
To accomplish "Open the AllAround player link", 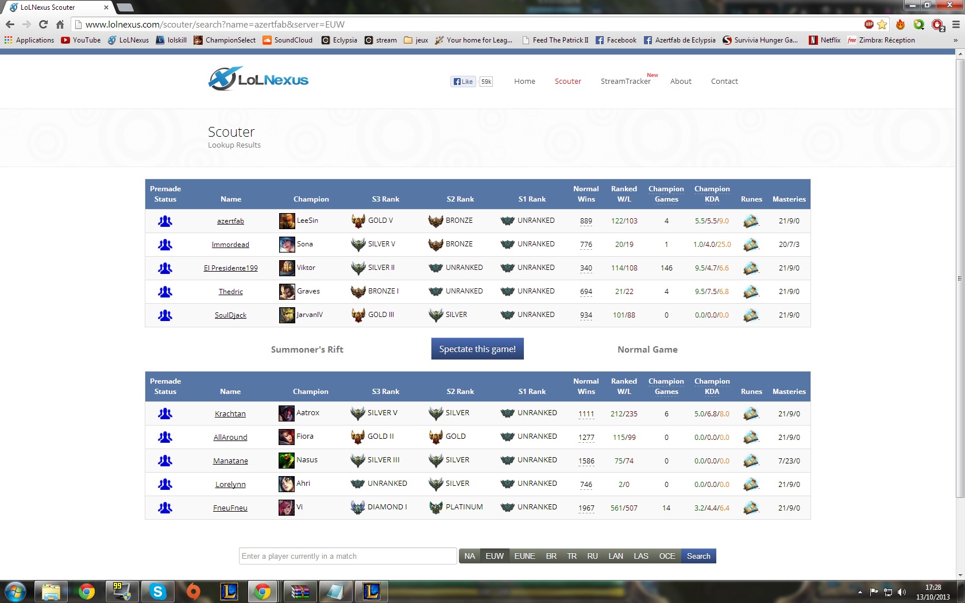I will click(x=230, y=438).
